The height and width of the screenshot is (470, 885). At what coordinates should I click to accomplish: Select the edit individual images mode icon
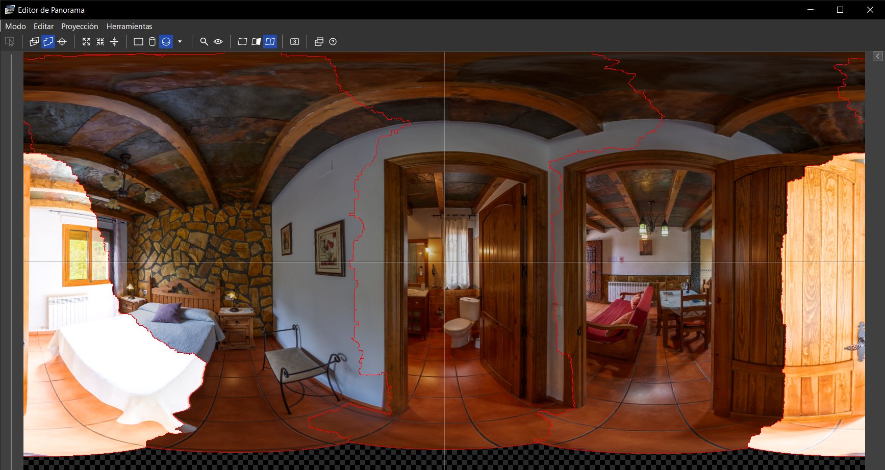[34, 42]
